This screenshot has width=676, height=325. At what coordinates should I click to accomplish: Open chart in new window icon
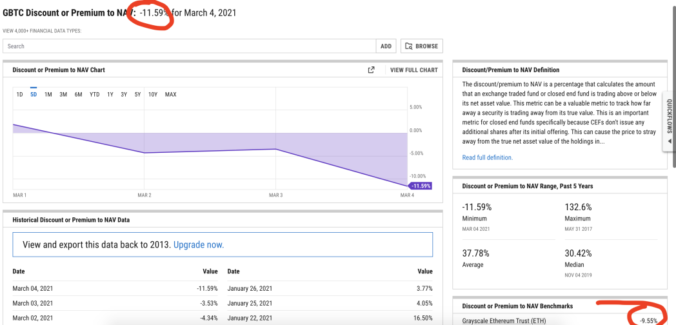click(x=371, y=70)
